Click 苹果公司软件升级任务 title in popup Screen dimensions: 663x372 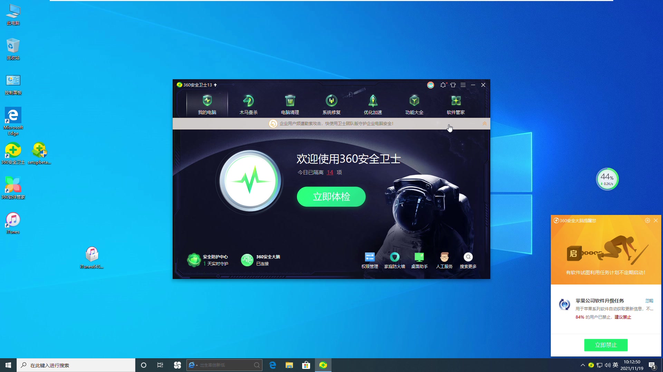coord(600,301)
